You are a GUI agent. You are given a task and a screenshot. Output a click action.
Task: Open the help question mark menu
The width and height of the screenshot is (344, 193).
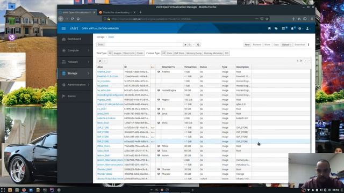point(300,28)
